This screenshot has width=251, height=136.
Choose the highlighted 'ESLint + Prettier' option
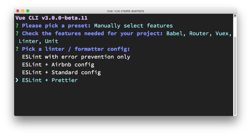click(50, 81)
